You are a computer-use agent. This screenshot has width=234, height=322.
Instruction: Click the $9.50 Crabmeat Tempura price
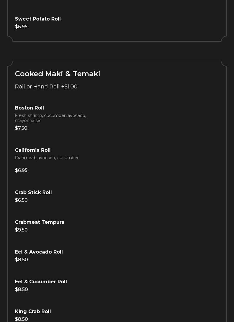[21, 230]
